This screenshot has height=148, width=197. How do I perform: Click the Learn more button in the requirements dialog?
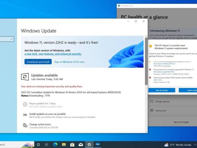click(x=189, y=90)
